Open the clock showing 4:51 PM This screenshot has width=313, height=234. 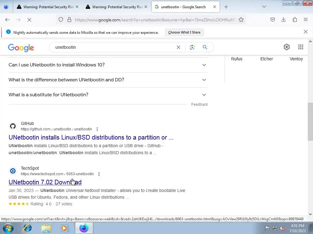297,228
